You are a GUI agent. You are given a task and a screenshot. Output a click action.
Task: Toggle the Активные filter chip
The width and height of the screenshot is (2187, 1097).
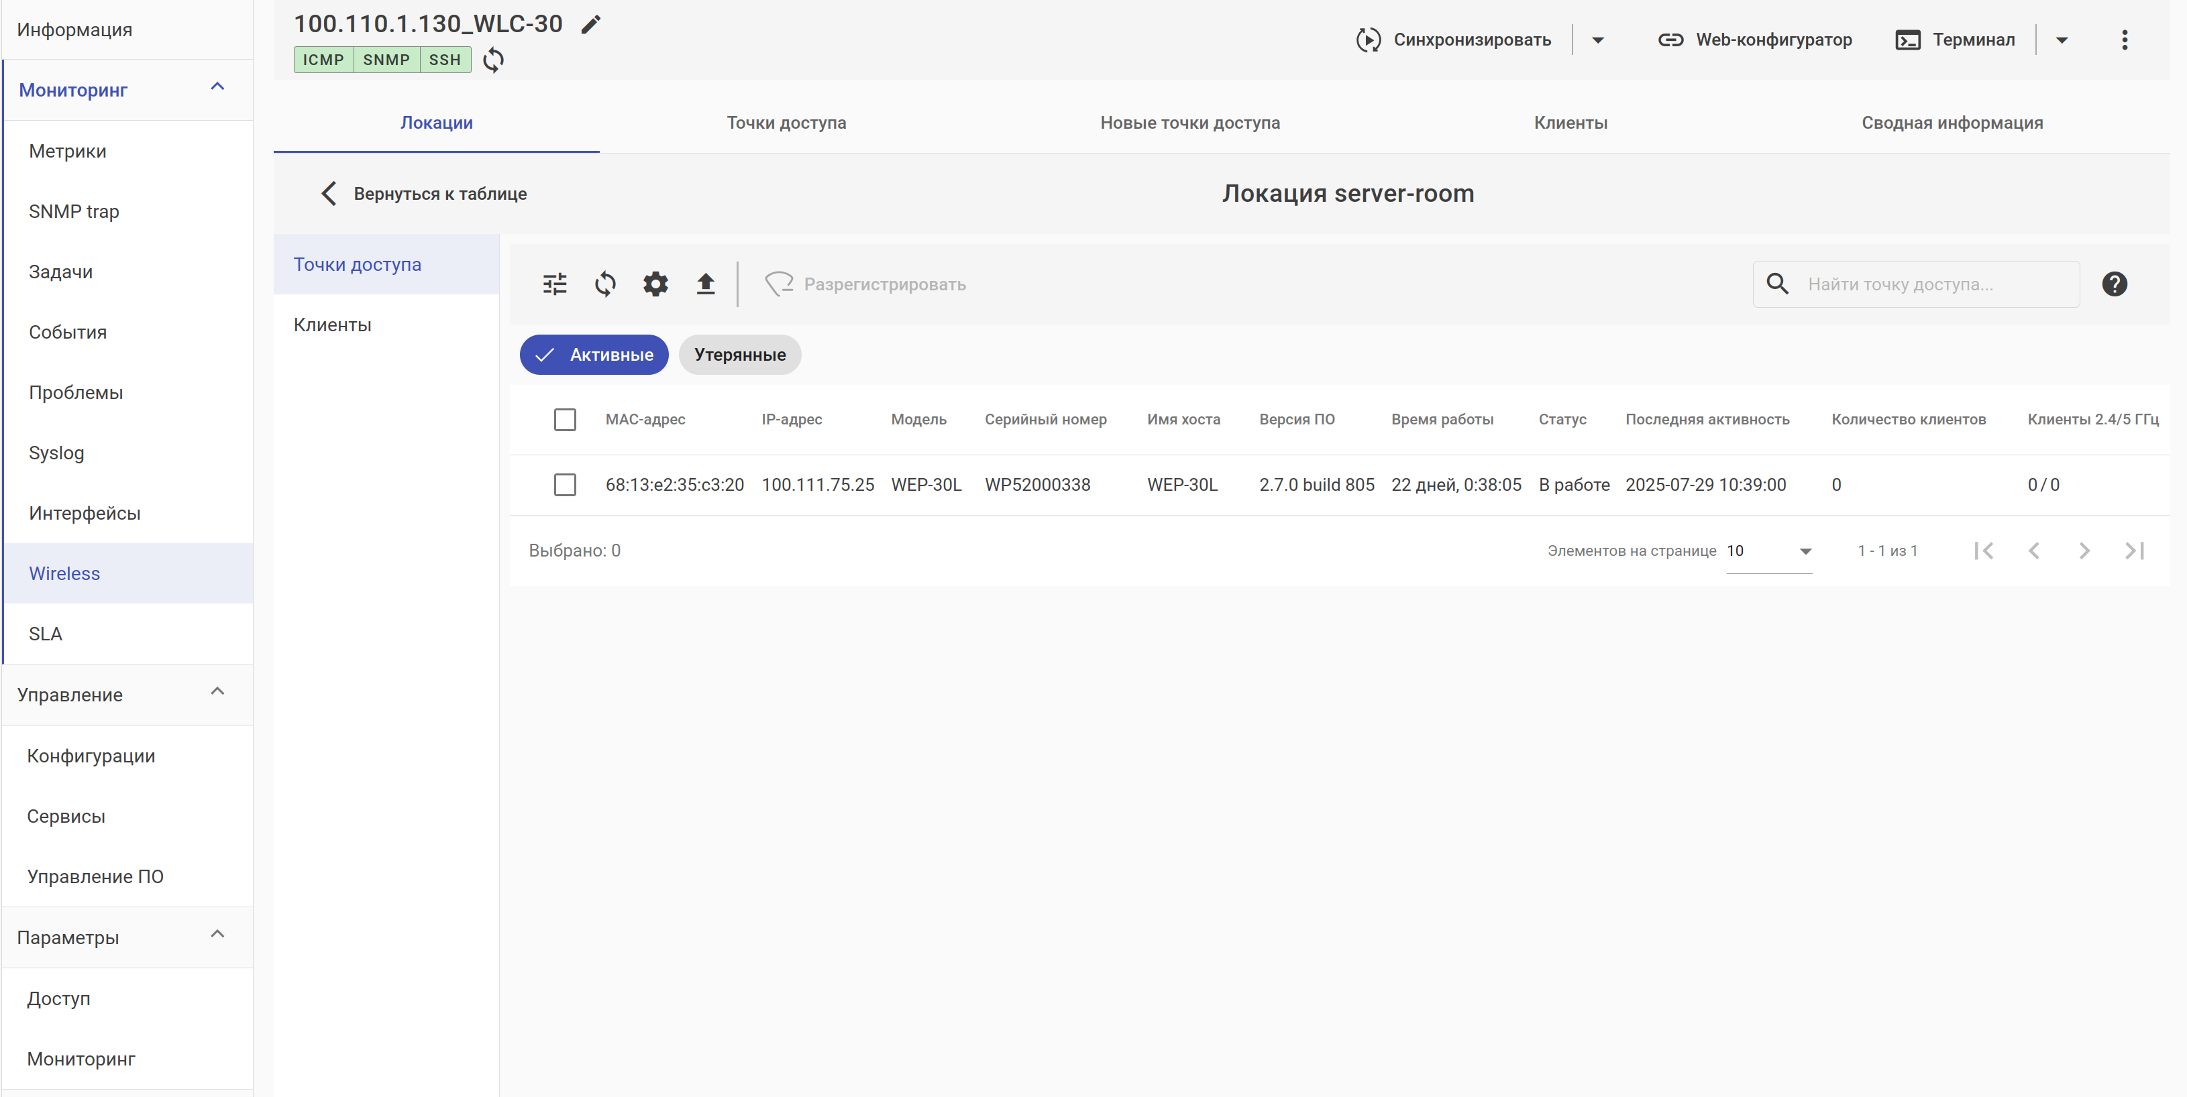[x=594, y=355]
